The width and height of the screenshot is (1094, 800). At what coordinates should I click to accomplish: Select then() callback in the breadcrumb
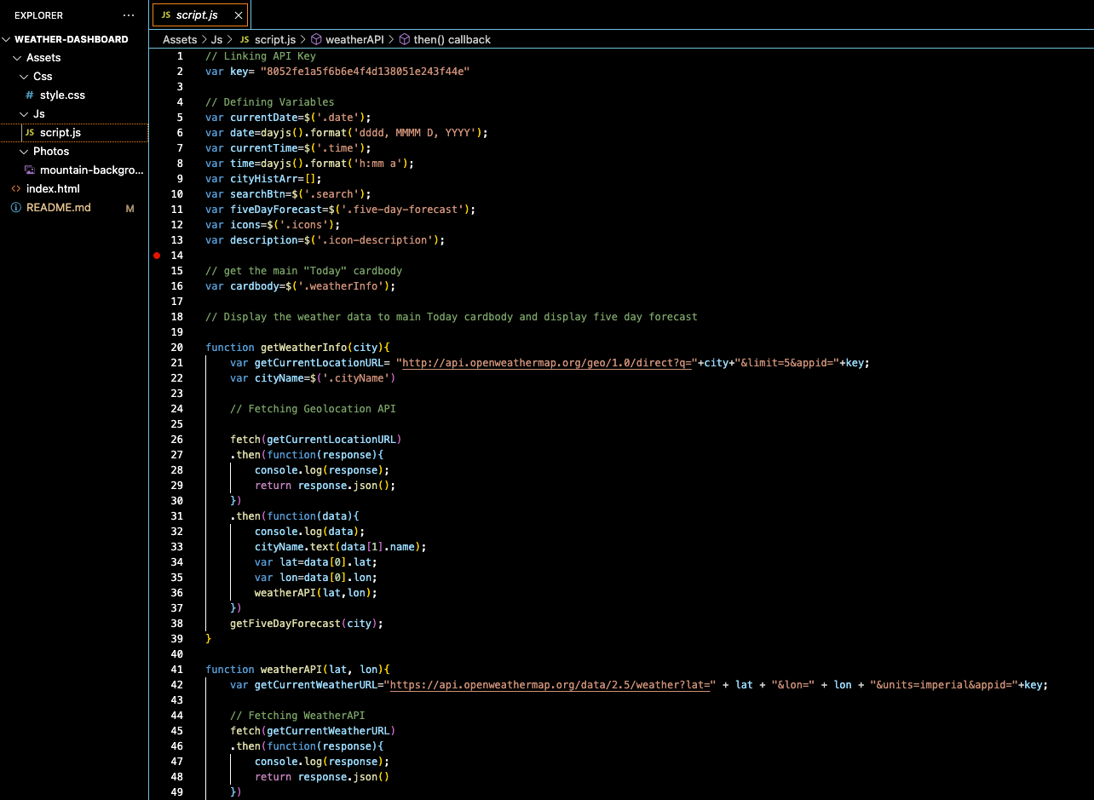coord(452,40)
